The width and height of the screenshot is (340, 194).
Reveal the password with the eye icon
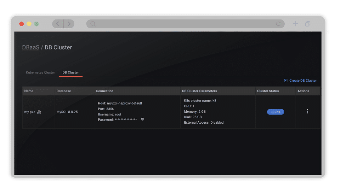142,119
